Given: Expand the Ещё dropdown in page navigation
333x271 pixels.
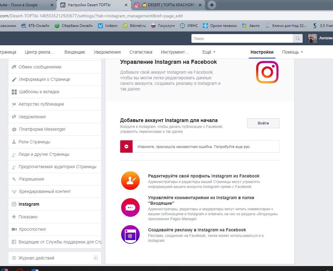Looking at the screenshot, I should (x=209, y=52).
